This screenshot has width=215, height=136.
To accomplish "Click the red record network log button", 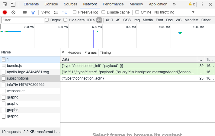I will (x=5, y=12).
